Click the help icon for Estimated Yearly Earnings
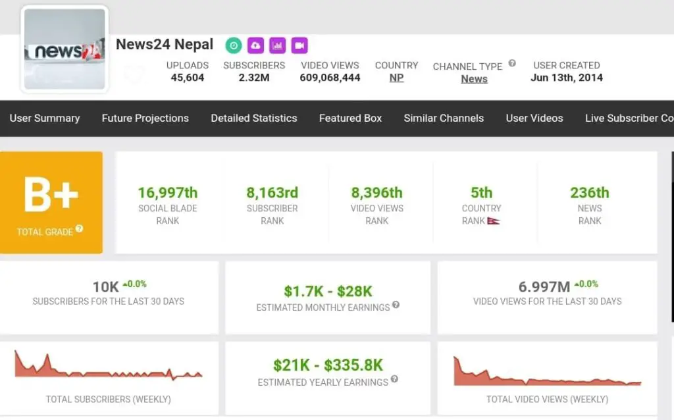This screenshot has width=674, height=420. click(x=394, y=379)
